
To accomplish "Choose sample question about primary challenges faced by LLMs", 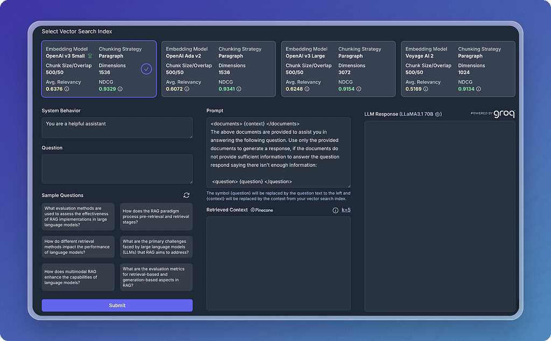I will point(157,247).
